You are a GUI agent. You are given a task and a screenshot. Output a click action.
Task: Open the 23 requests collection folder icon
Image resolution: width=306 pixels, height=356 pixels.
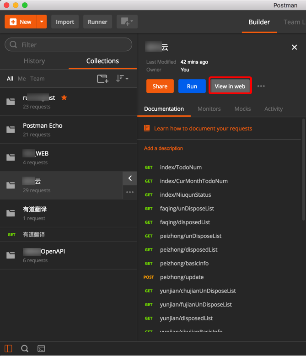point(11,102)
